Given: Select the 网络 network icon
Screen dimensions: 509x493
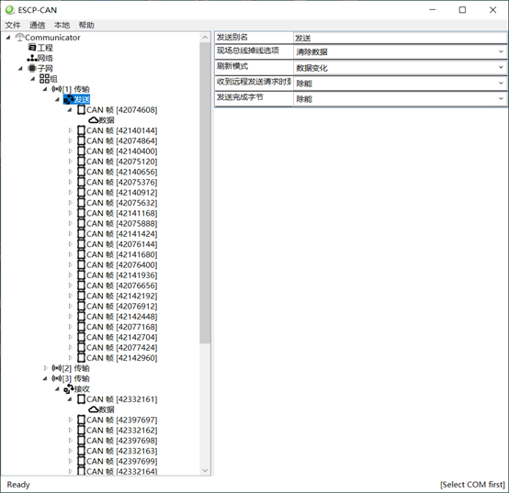Looking at the screenshot, I should pos(32,58).
